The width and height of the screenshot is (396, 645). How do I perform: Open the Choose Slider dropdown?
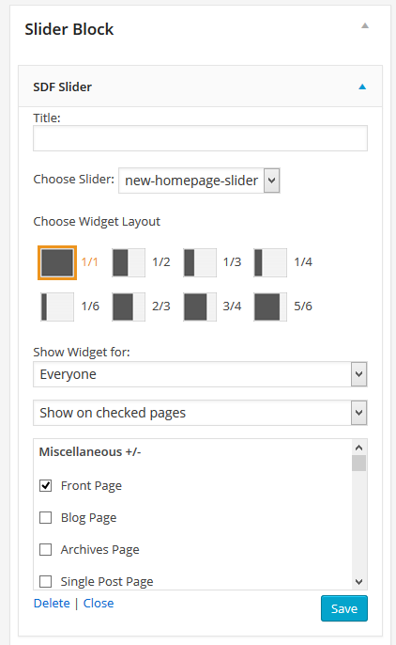(x=199, y=181)
